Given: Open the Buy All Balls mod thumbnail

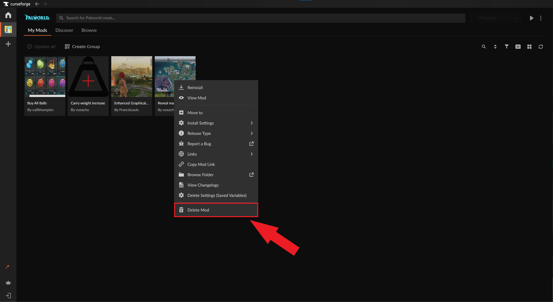Looking at the screenshot, I should click(x=45, y=76).
